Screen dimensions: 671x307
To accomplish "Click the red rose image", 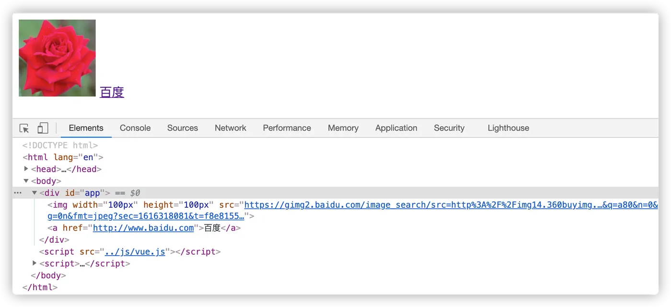I will pyautogui.click(x=57, y=58).
